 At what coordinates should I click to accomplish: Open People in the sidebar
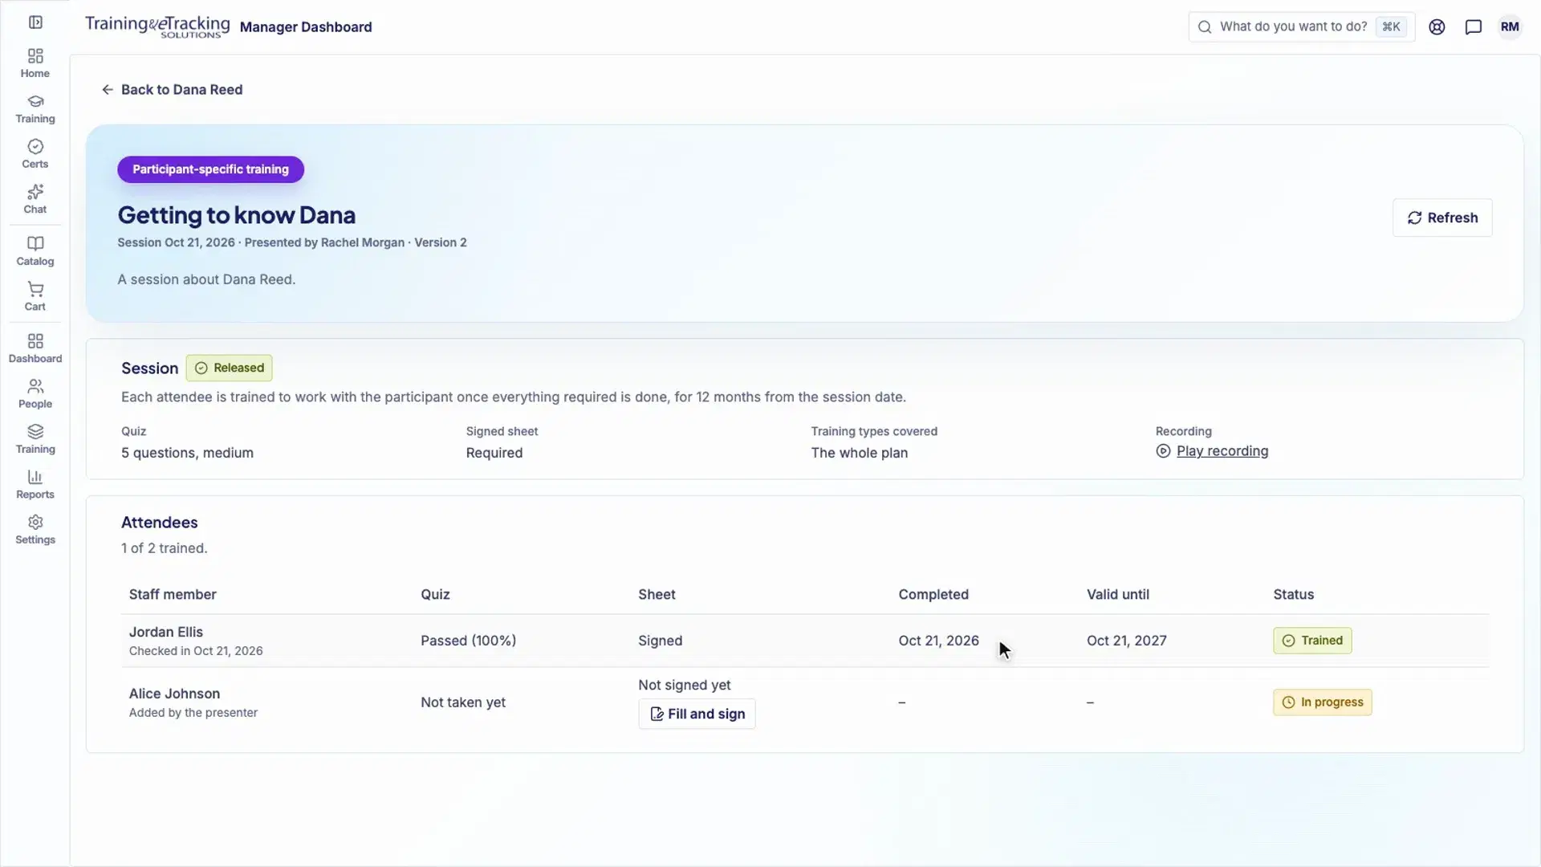pyautogui.click(x=35, y=394)
